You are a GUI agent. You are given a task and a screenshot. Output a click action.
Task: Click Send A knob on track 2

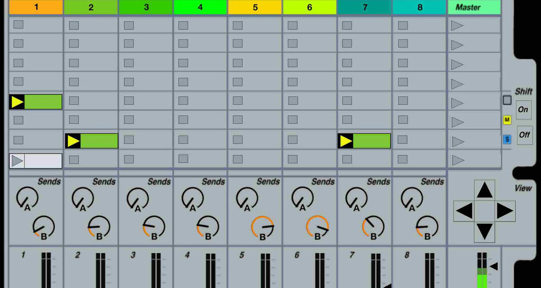[82, 198]
